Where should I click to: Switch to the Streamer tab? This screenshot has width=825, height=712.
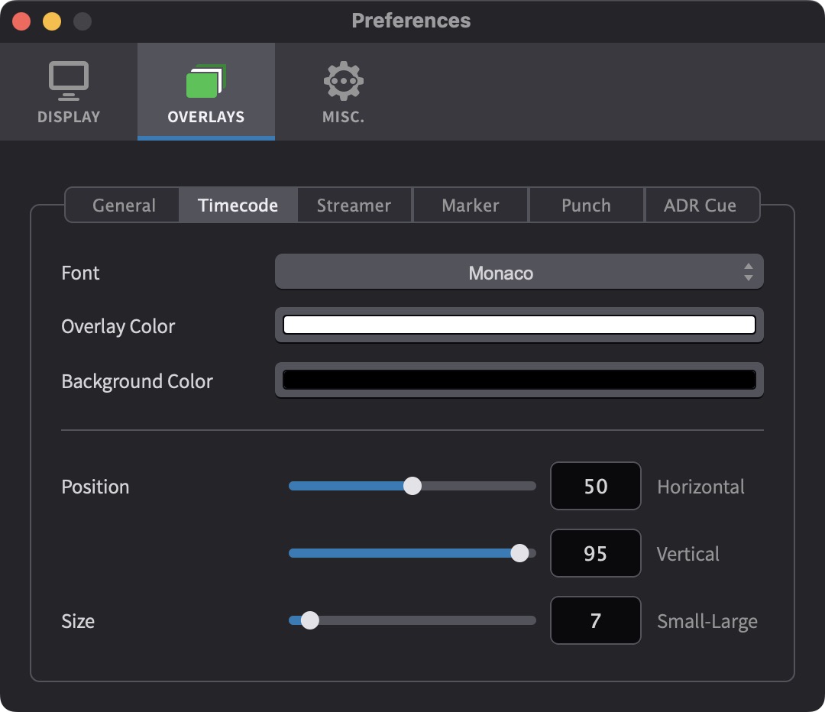coord(354,206)
